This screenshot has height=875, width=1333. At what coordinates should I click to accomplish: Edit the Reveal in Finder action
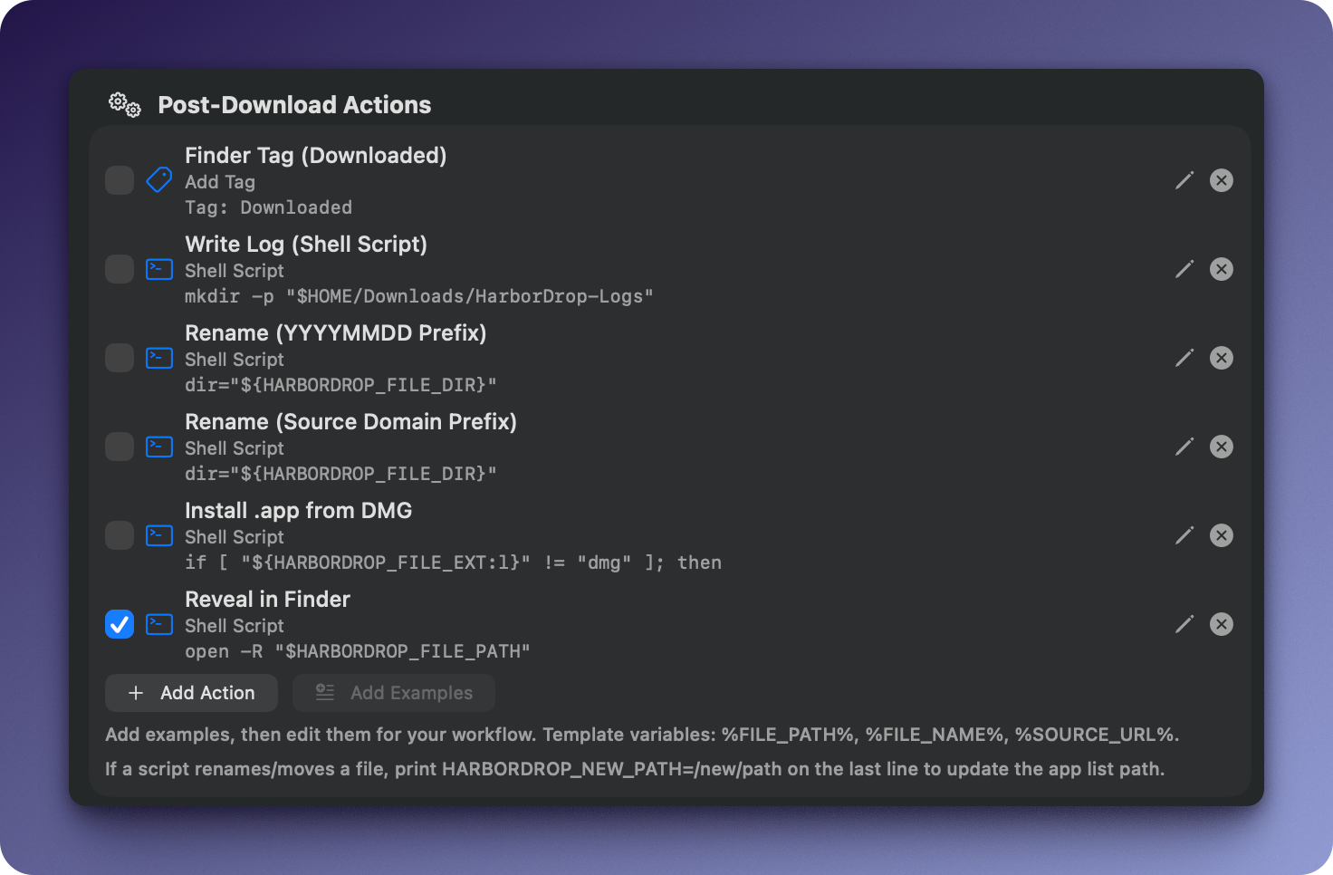tap(1184, 624)
